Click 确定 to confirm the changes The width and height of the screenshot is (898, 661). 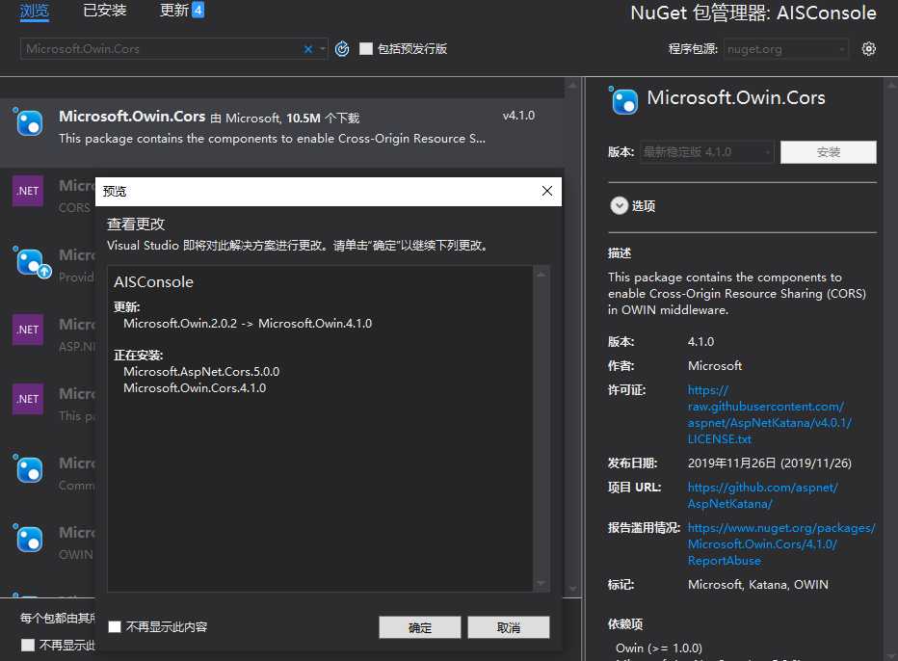point(420,628)
